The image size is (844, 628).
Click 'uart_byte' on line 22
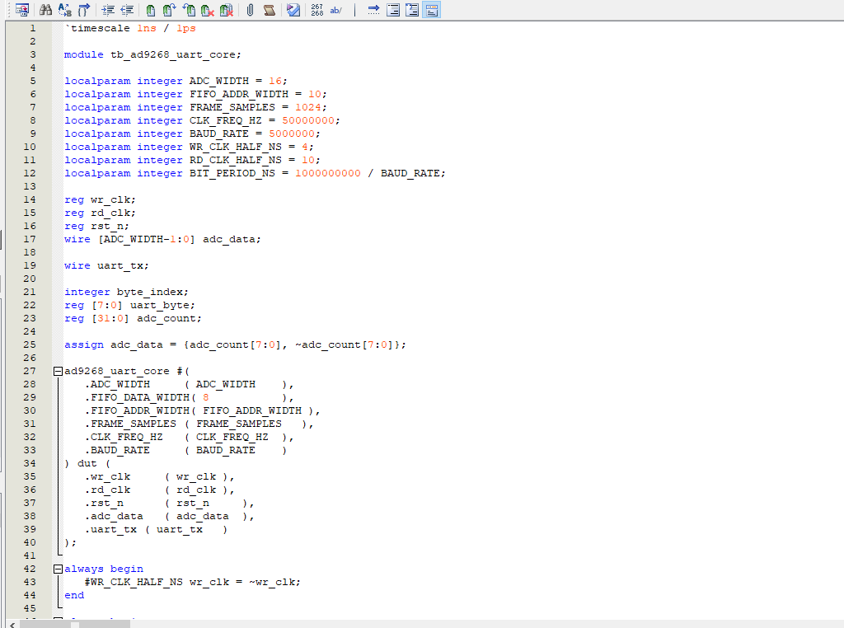tap(159, 305)
